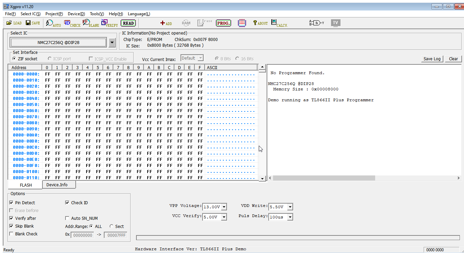Click the PROG. toolbar button

[x=224, y=23]
